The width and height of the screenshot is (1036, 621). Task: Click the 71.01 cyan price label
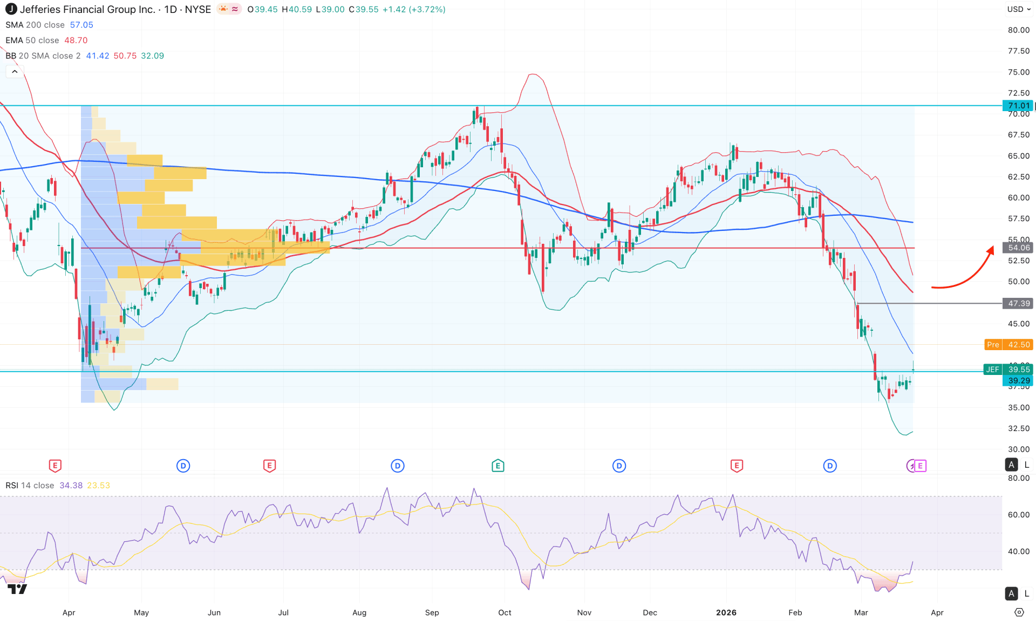[x=1018, y=106]
